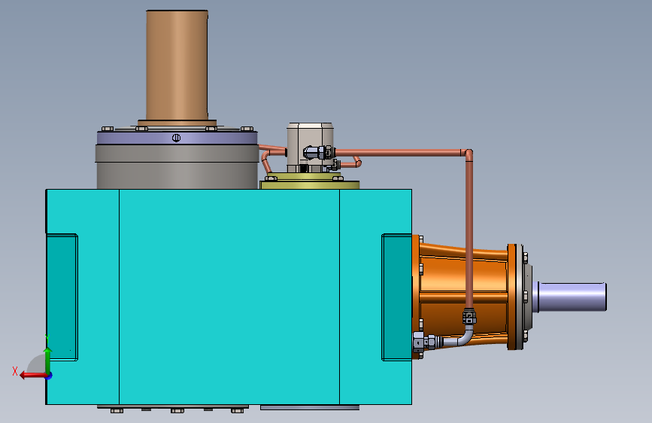Screen dimensions: 652x423
Task: Select the gray elbow hose fitting near orange housing
Action: pos(459,338)
